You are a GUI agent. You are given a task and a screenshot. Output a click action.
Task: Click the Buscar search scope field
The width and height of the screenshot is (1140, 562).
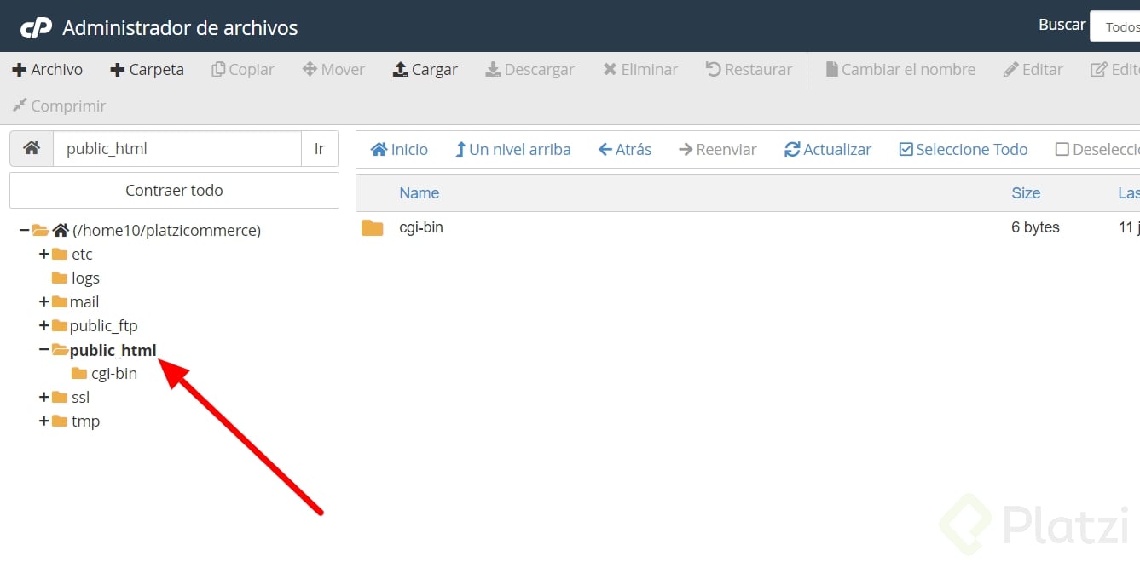click(x=1115, y=26)
